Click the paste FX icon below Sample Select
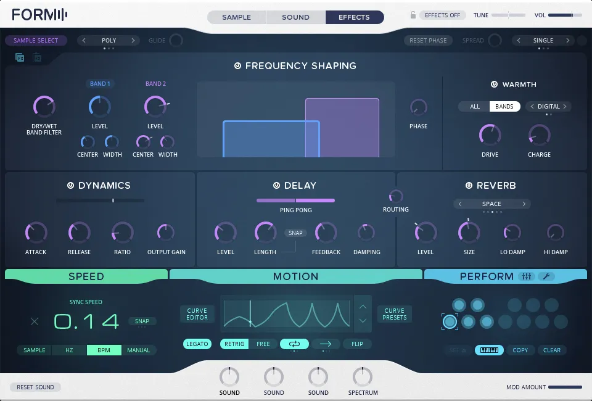592x401 pixels. pyautogui.click(x=37, y=57)
